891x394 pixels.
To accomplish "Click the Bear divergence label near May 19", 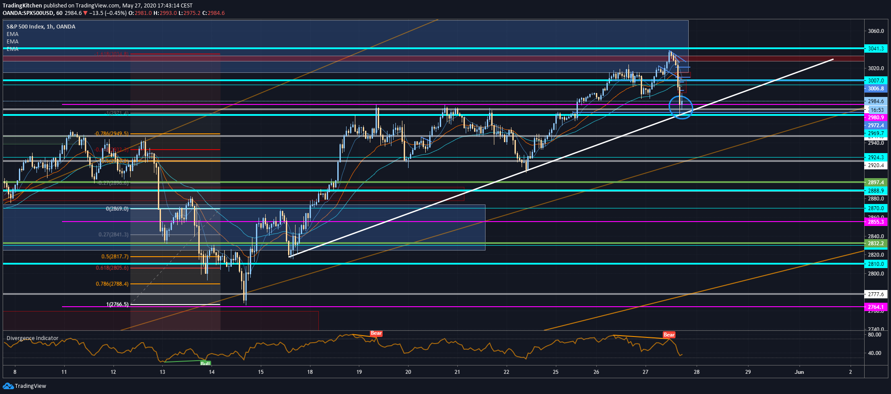I will coord(376,333).
